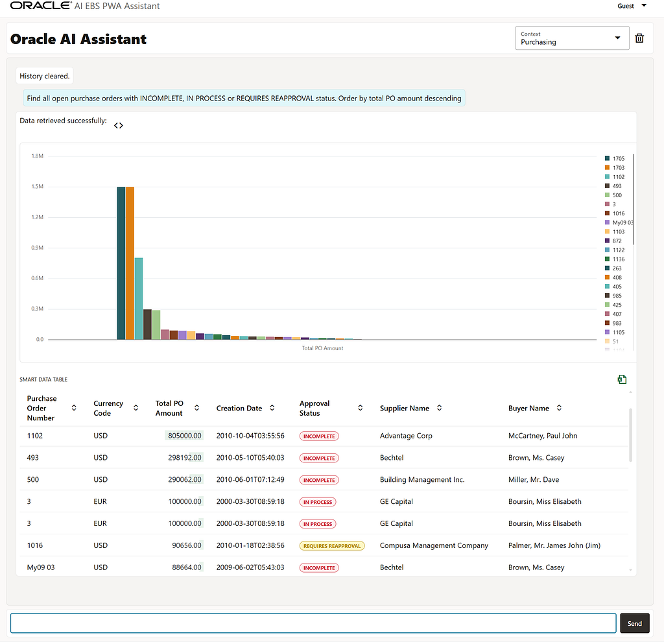664x642 pixels.
Task: Sort by Total PO Amount column
Action: pyautogui.click(x=197, y=408)
